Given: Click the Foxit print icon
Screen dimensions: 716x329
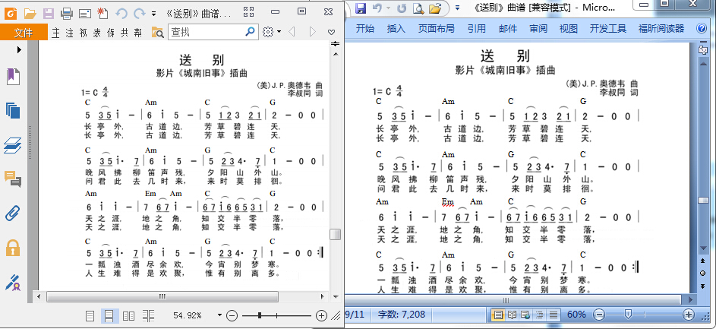Looking at the screenshot, I should 67,13.
